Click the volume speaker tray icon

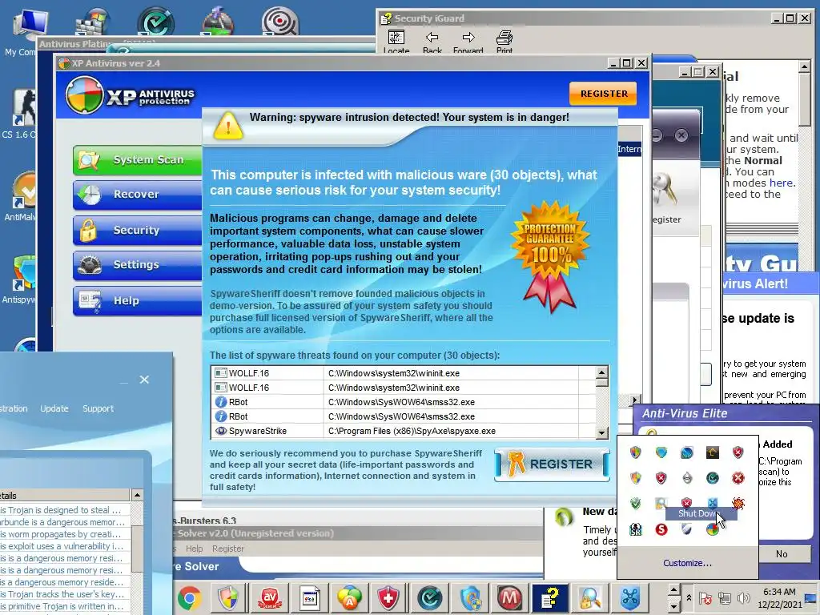(743, 597)
